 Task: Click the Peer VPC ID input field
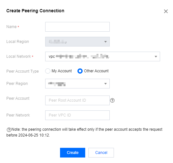77,115
